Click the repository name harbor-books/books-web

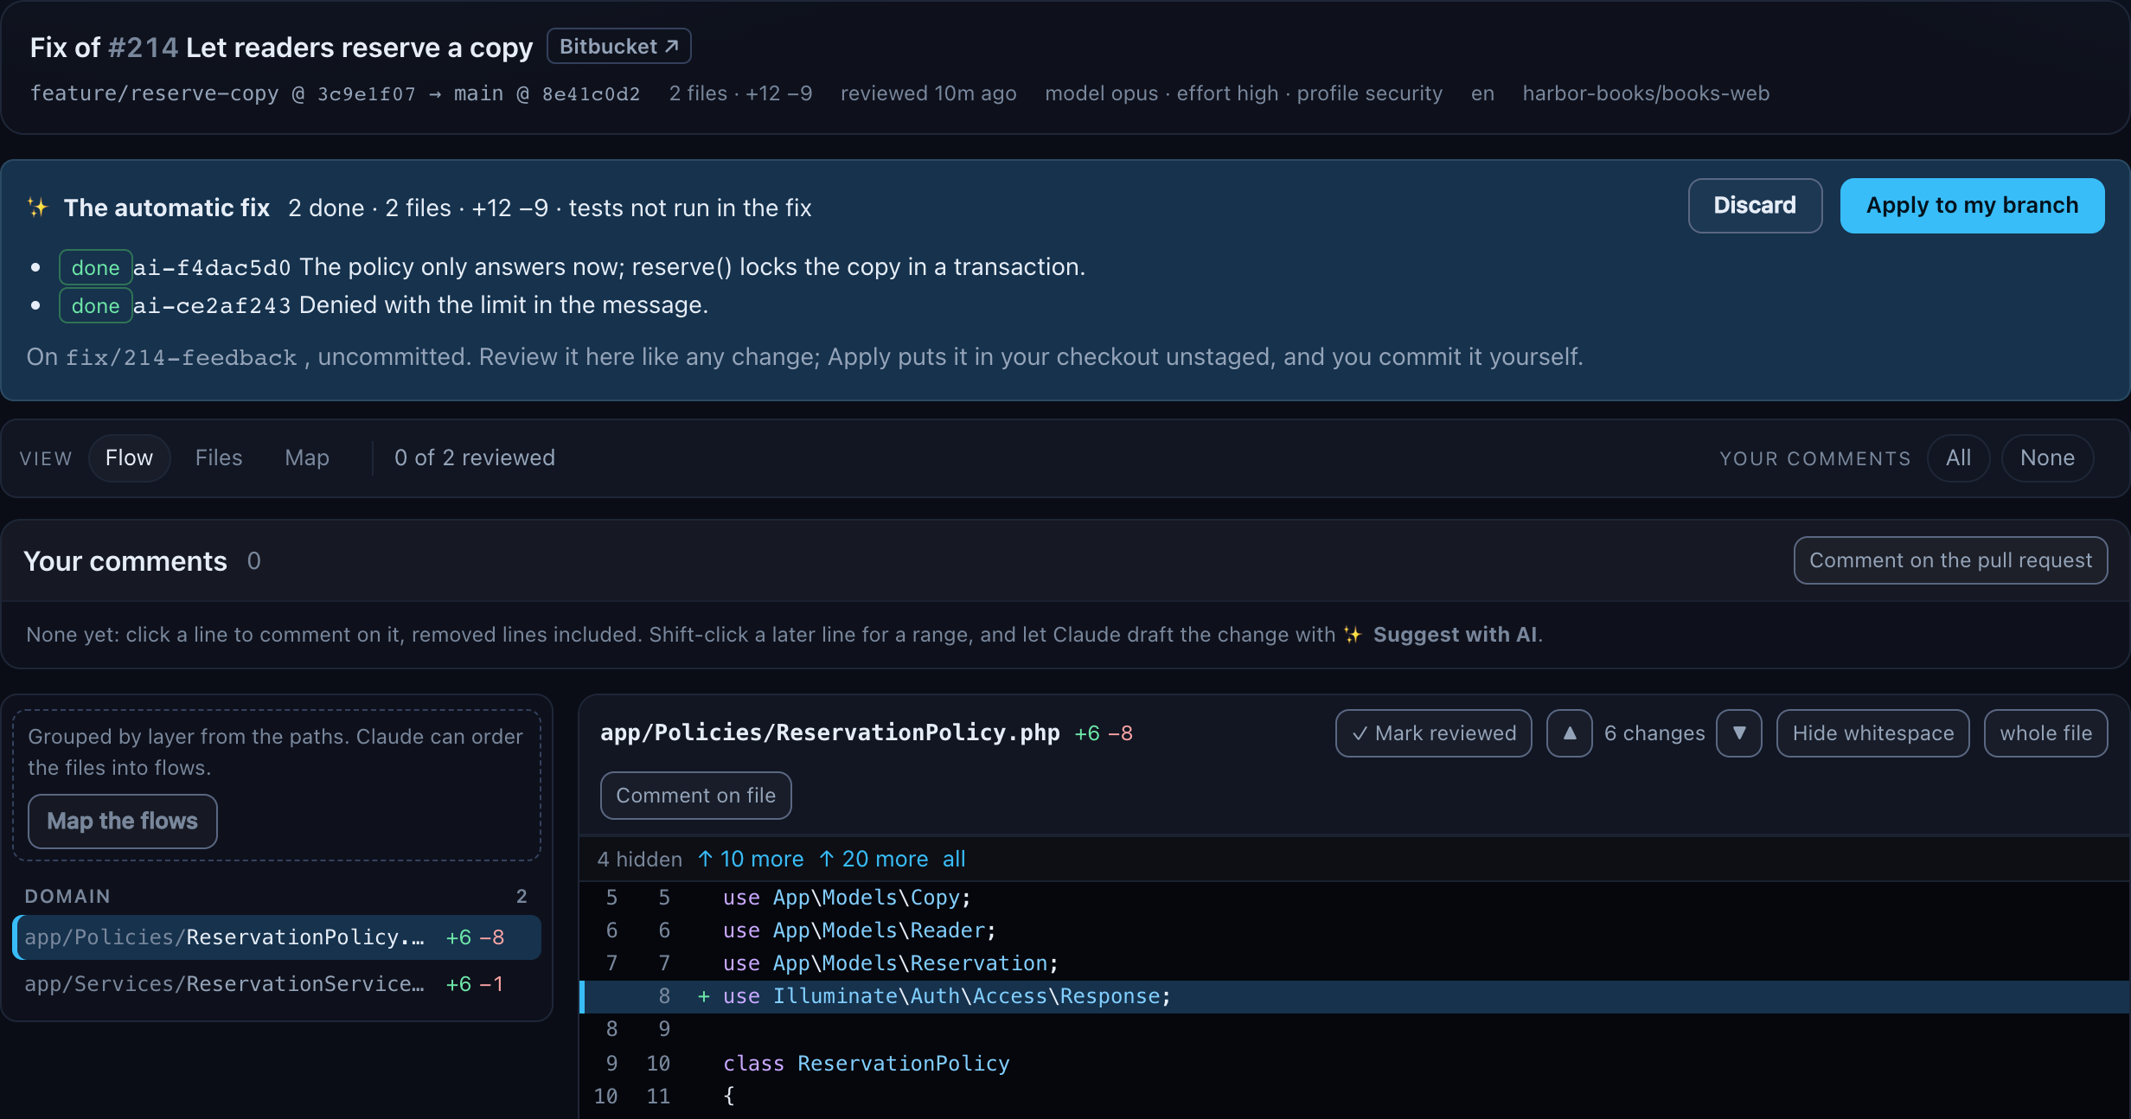point(1646,93)
